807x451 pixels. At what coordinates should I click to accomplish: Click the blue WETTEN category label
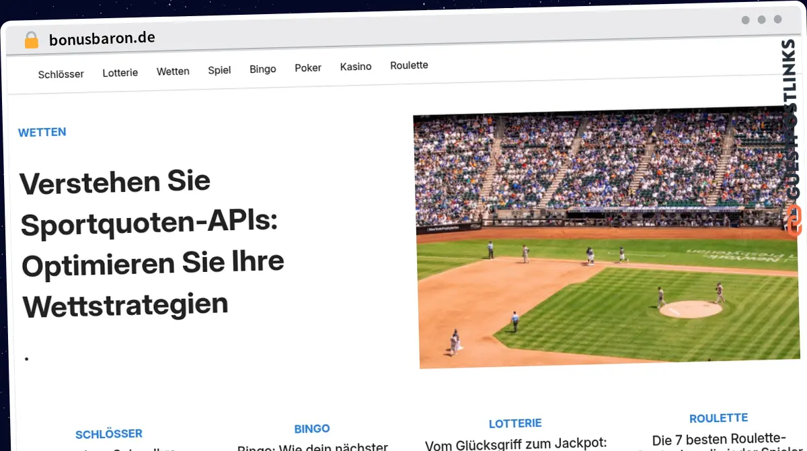point(42,133)
